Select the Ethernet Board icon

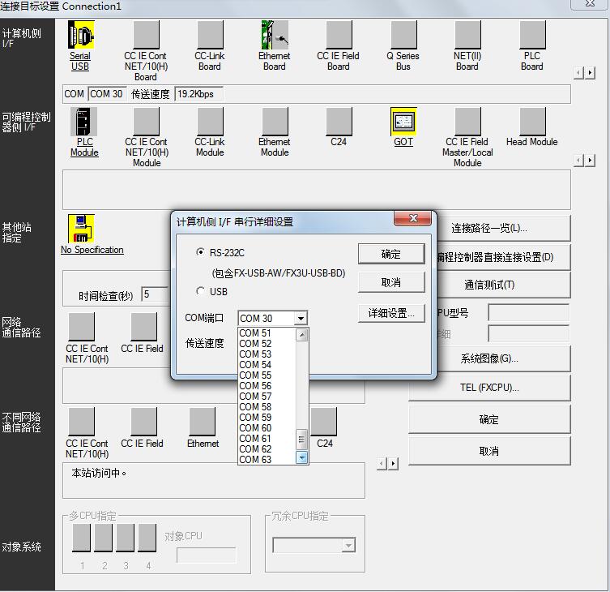[x=275, y=36]
